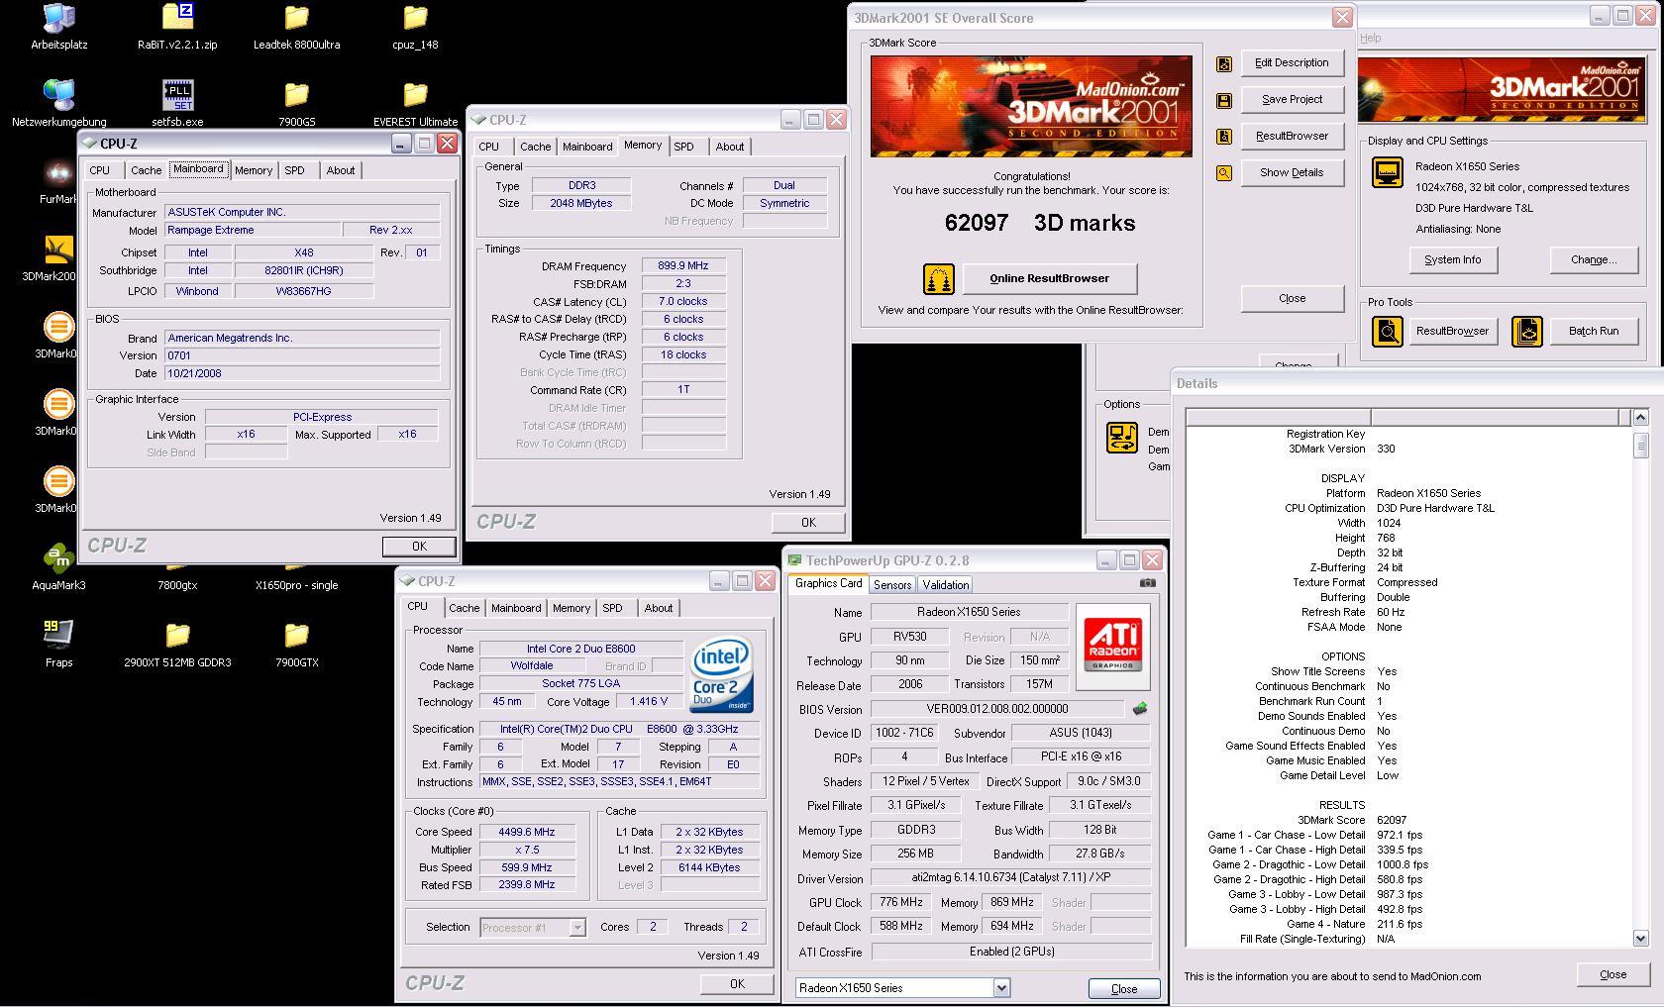Open the 2900XT 512MB GDDR3 folder
This screenshot has width=1664, height=1007.
coord(177,635)
